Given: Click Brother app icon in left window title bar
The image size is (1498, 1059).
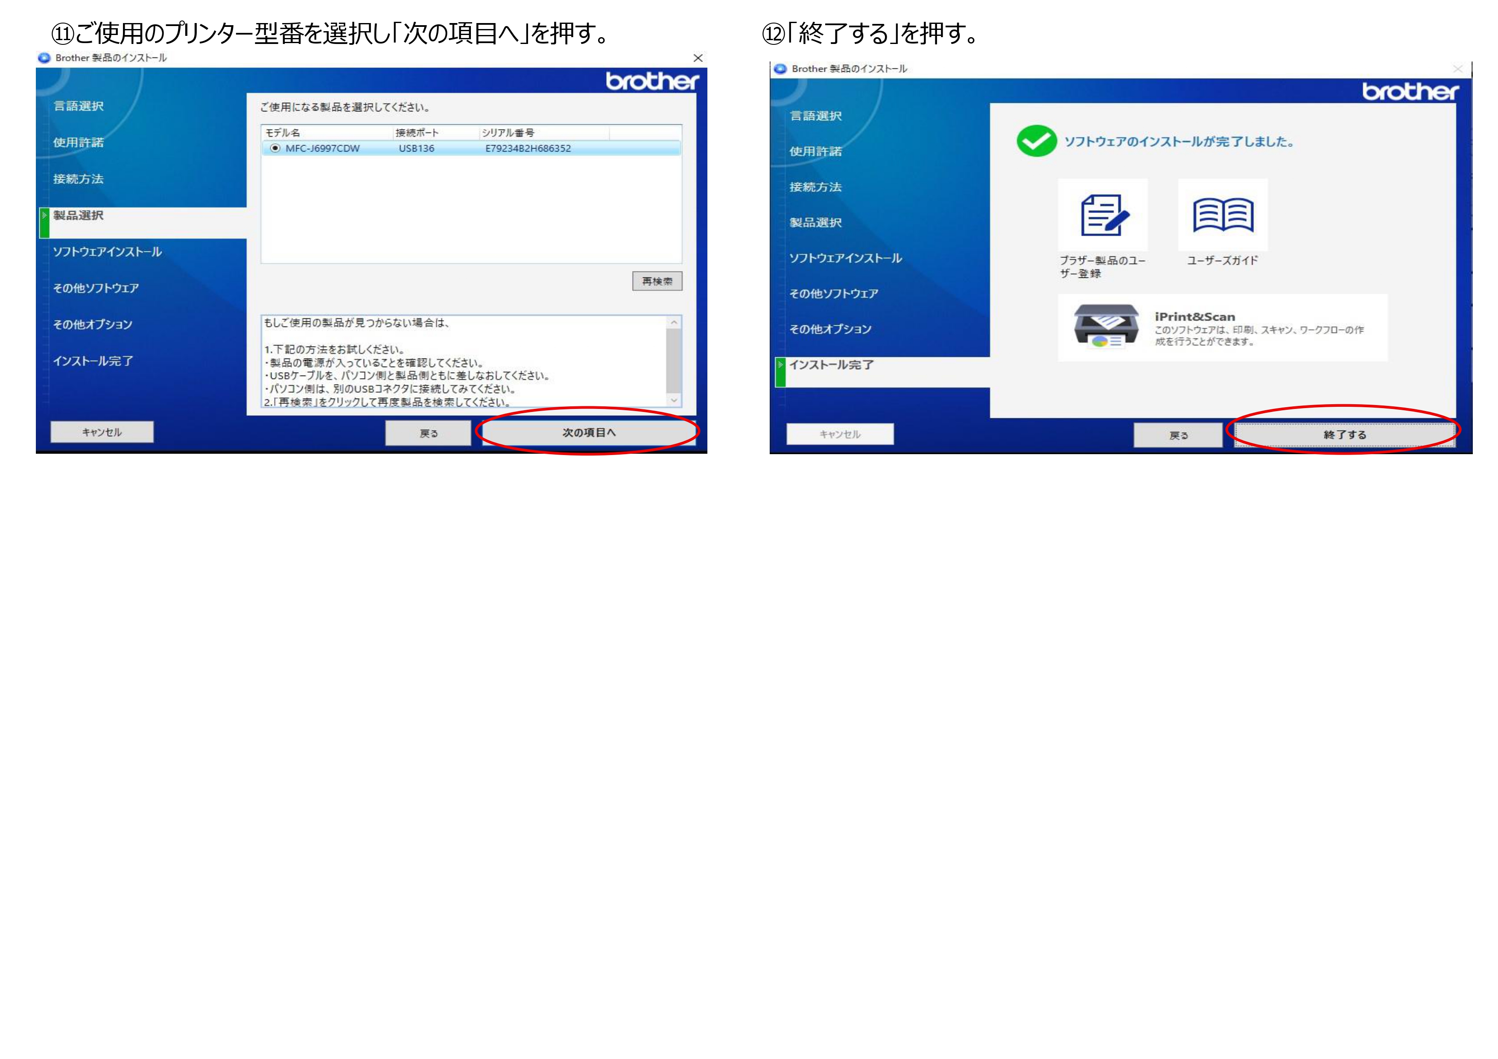Looking at the screenshot, I should pyautogui.click(x=44, y=58).
